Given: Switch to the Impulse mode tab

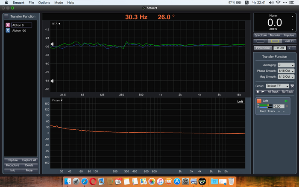Looking at the screenshot, I should [x=289, y=35].
